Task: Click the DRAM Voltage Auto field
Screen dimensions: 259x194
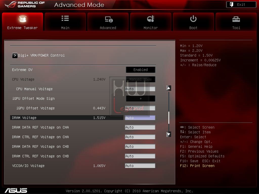Action: [x=140, y=118]
